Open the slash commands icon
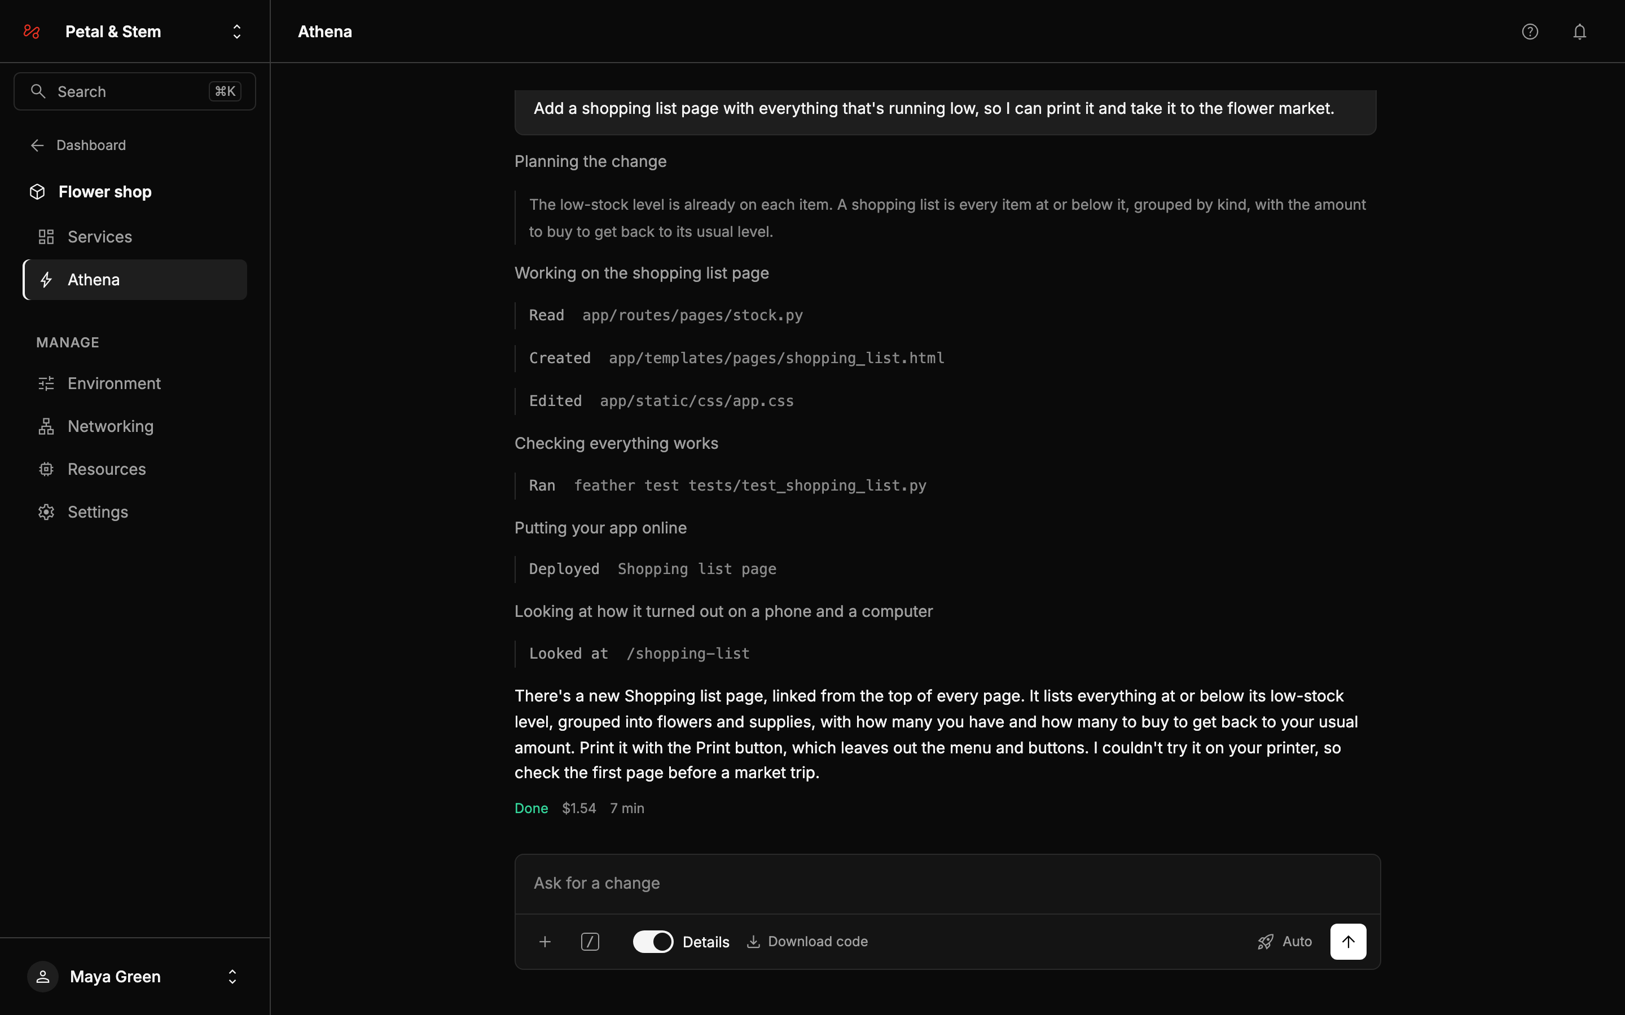The height and width of the screenshot is (1015, 1625). 590,942
